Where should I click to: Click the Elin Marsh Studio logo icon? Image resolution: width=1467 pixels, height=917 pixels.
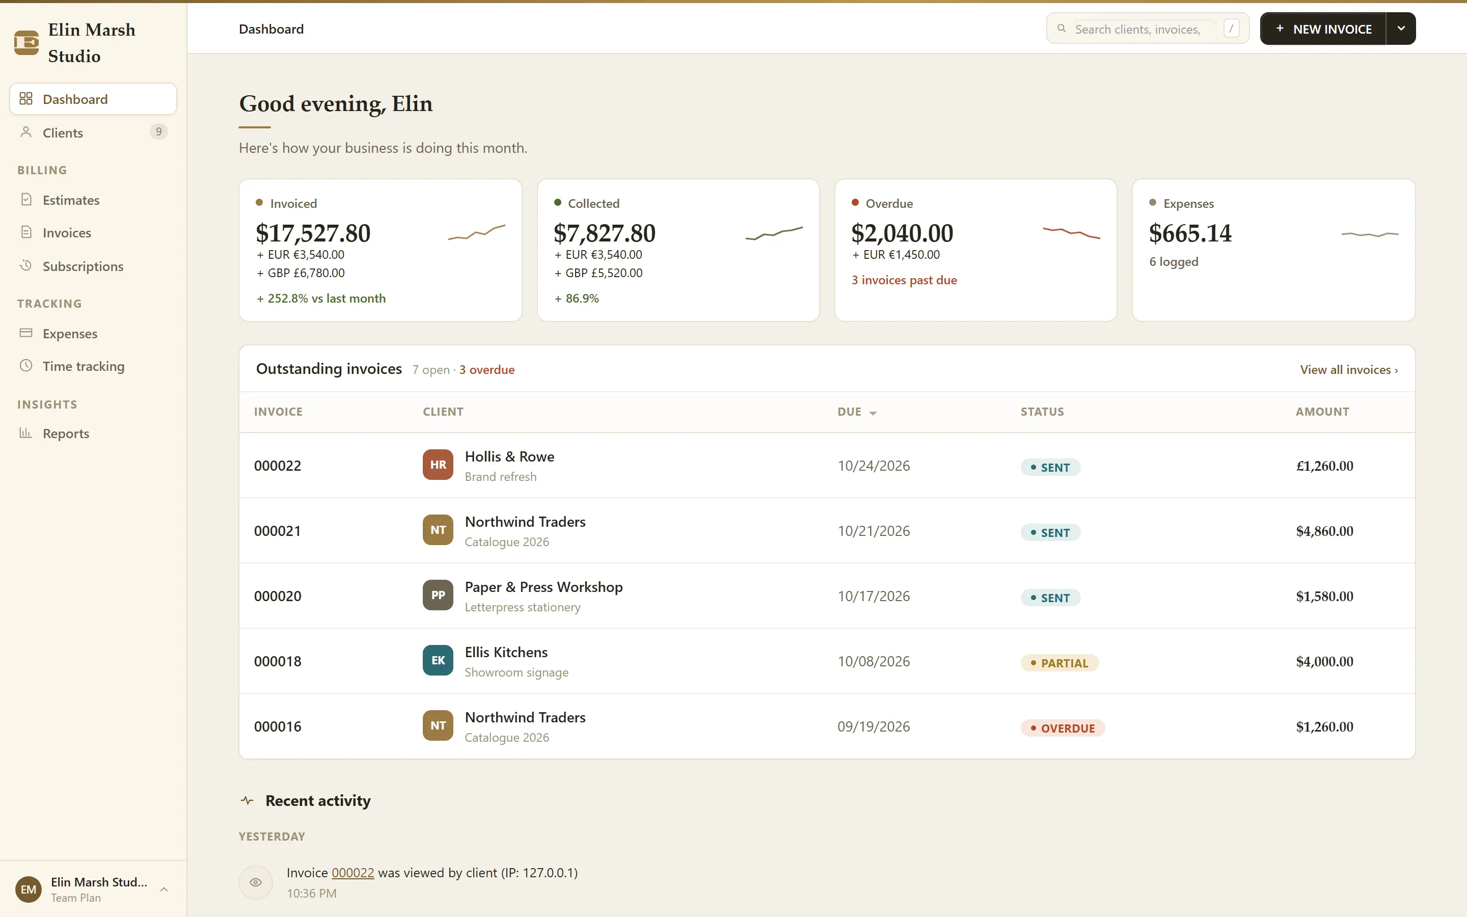point(26,42)
